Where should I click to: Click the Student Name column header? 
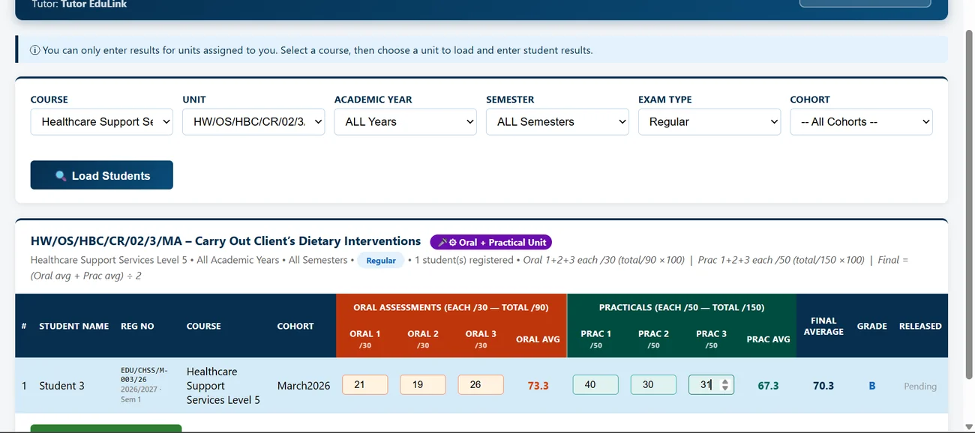[74, 326]
